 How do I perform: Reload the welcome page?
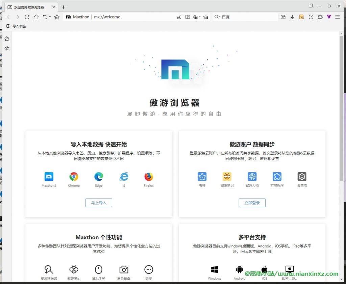[27, 17]
